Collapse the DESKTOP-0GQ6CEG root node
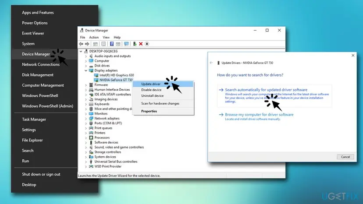 81,51
